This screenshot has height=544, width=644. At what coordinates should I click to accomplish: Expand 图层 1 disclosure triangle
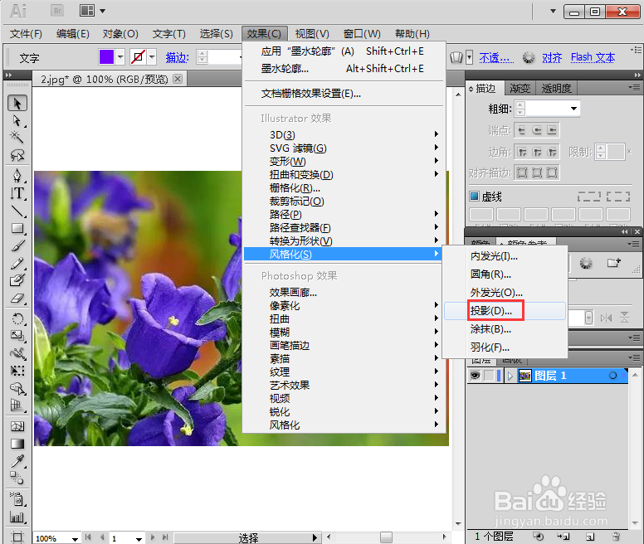tap(510, 376)
